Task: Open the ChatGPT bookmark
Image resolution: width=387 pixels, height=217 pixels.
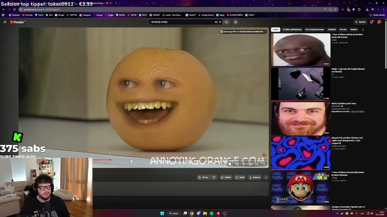Action: (191, 15)
